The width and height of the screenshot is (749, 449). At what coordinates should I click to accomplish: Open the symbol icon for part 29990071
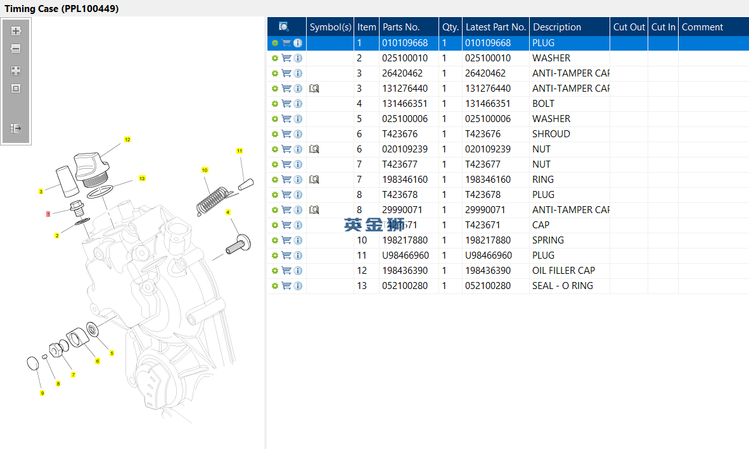pyautogui.click(x=314, y=210)
